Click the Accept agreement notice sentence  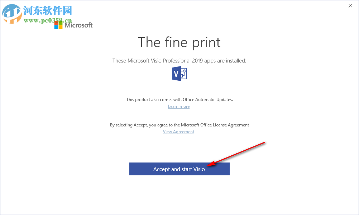(x=179, y=125)
